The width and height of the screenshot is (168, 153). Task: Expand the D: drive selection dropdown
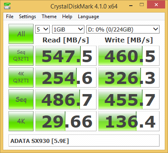click(x=123, y=29)
